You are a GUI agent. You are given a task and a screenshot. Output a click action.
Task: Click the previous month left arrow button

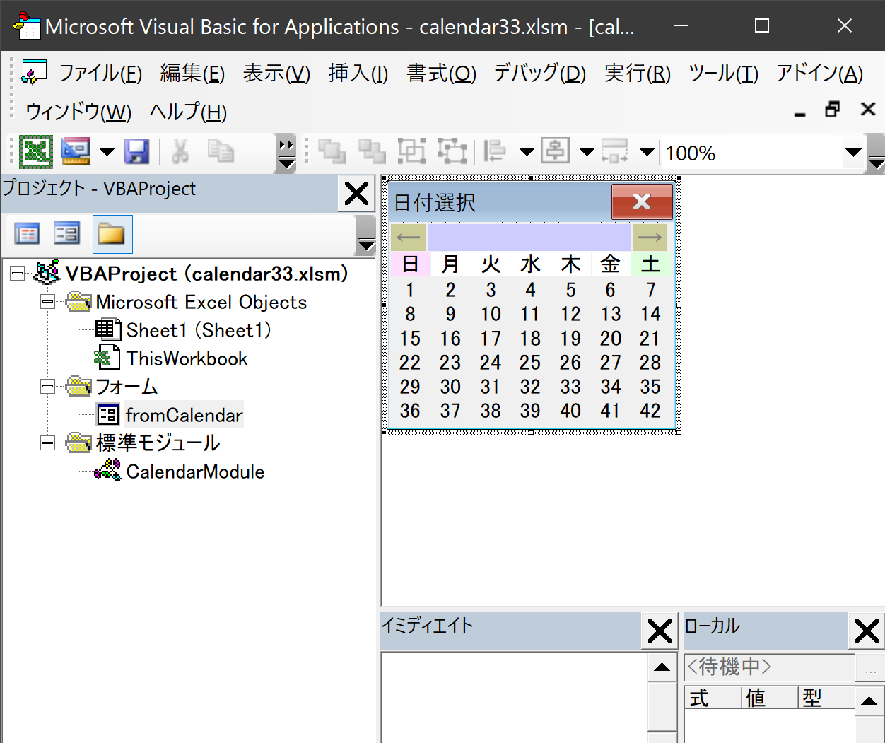[x=408, y=237]
